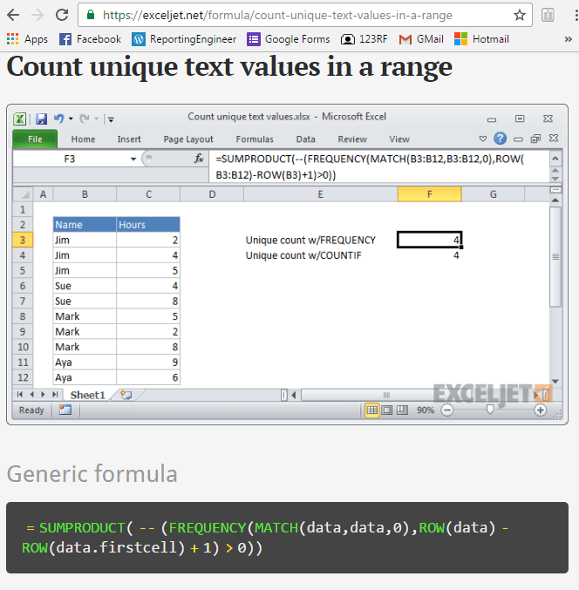This screenshot has width=579, height=590.
Task: Zoom in with the plus button
Action: [x=541, y=410]
